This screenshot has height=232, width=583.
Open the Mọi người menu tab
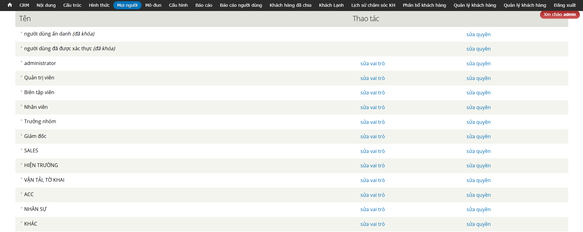pyautogui.click(x=127, y=5)
